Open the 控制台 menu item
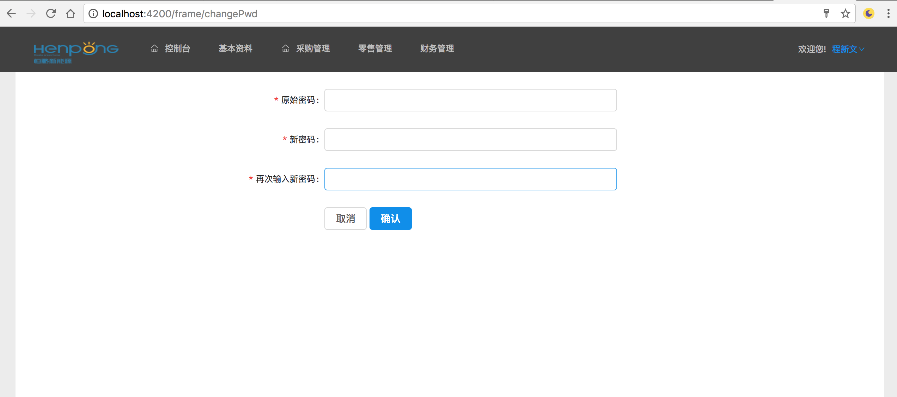The image size is (897, 397). tap(171, 49)
